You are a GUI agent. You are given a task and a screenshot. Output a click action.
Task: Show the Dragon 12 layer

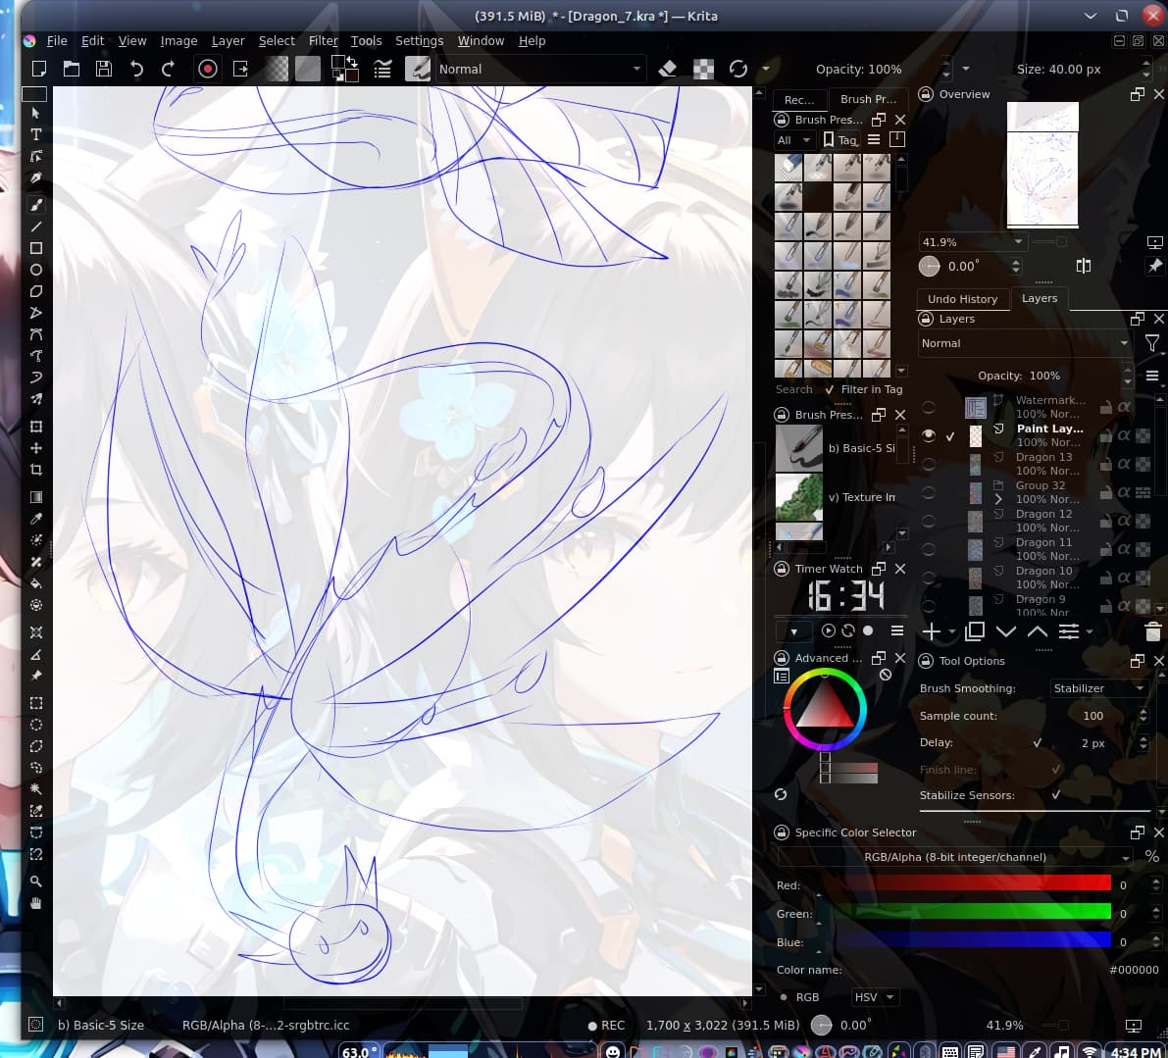[x=928, y=522]
